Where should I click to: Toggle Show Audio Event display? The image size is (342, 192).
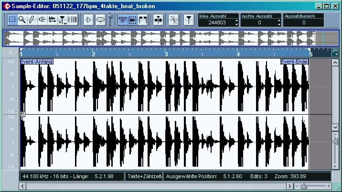[133, 20]
